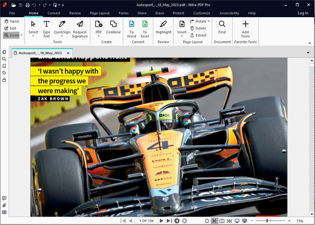This screenshot has height=225, width=315.
Task: Open the Page Layout ribbon tab
Action: tap(99, 13)
